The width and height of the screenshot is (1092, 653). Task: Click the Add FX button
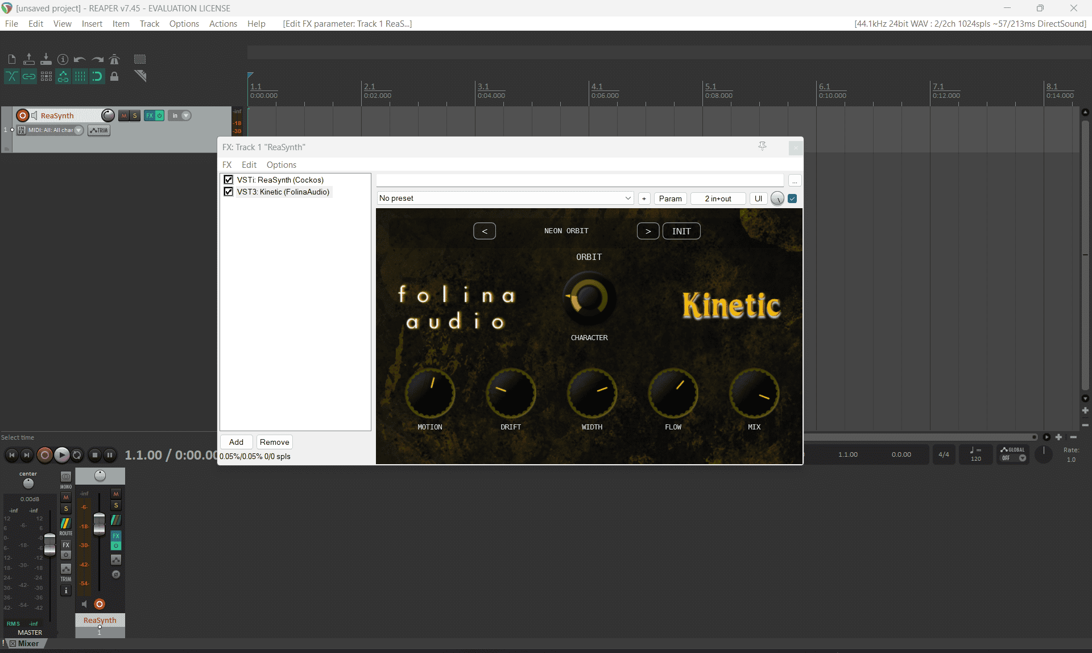(x=236, y=442)
